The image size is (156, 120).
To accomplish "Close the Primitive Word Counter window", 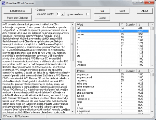I will pos(149,2).
